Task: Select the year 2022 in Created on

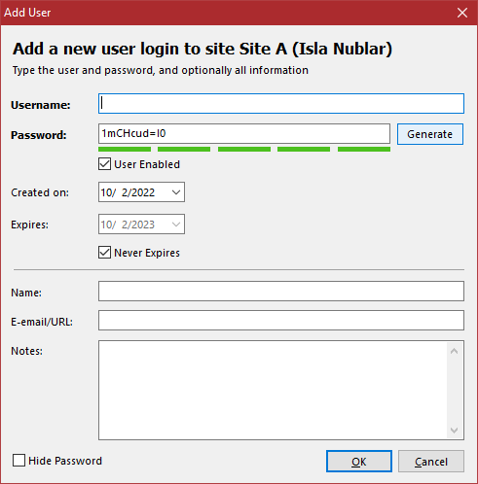Action: (142, 192)
